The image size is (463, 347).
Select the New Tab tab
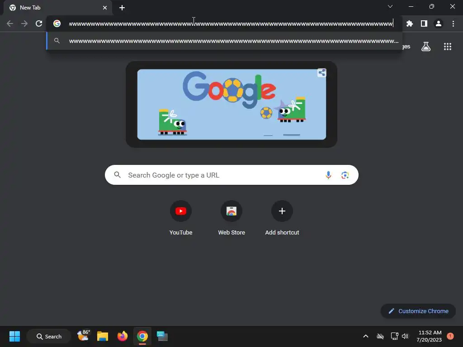[x=58, y=8]
